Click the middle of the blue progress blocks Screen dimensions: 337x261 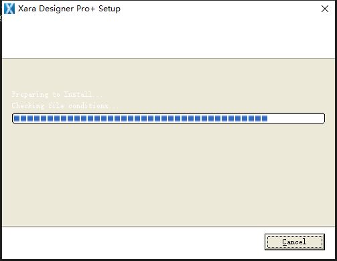click(141, 118)
